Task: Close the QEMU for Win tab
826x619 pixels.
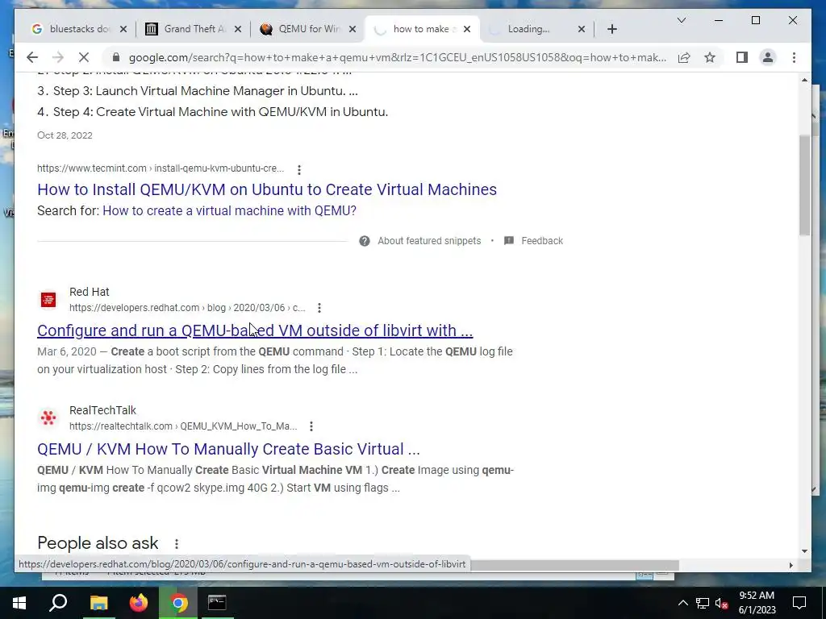Action: click(x=353, y=29)
